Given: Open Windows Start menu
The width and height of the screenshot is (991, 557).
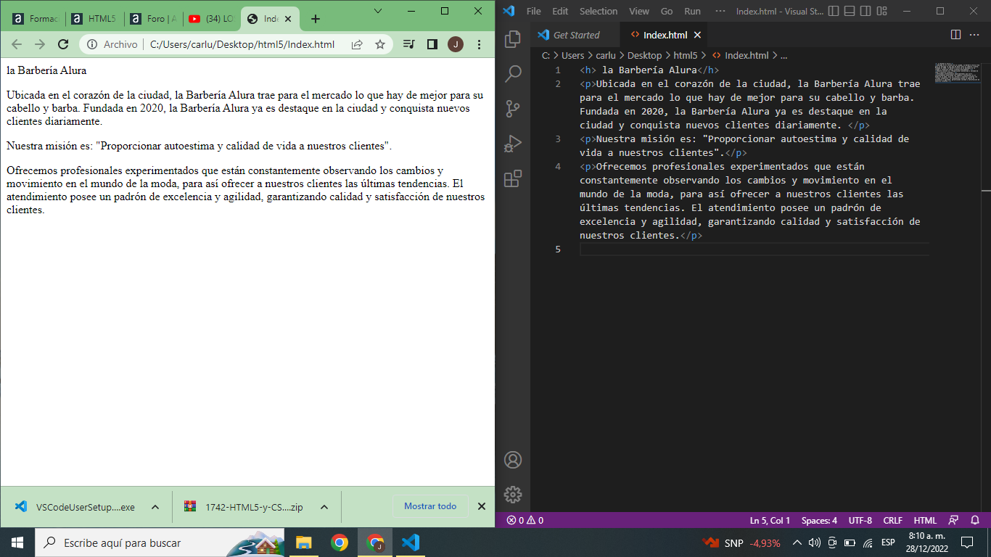Looking at the screenshot, I should (17, 542).
